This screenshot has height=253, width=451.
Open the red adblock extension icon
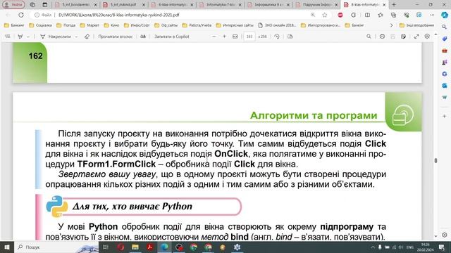[x=340, y=15]
